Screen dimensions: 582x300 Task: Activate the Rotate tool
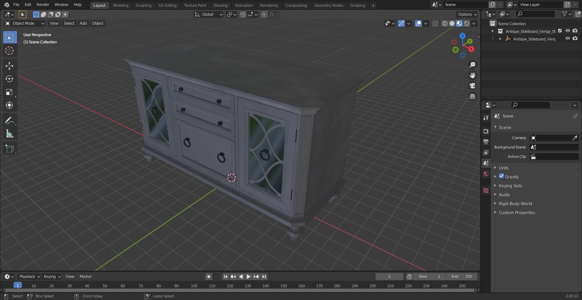tap(9, 79)
